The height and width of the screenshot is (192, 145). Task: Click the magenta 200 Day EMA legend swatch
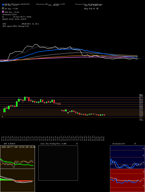coord(3,12)
